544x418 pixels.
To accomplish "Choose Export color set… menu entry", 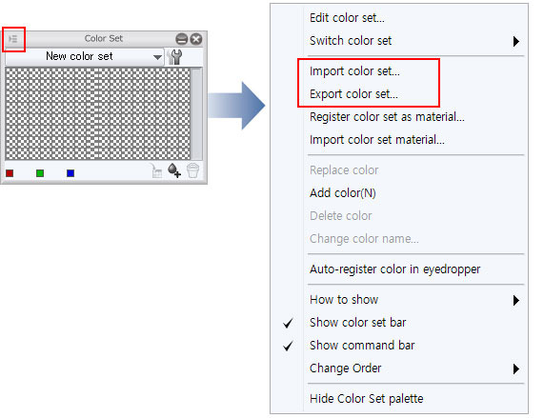I will 353,94.
